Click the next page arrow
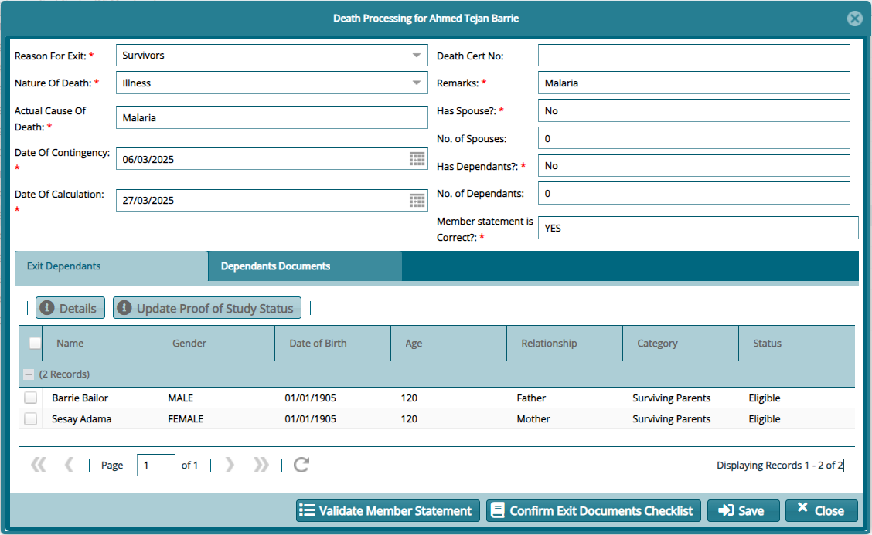This screenshot has height=535, width=872. pyautogui.click(x=229, y=465)
